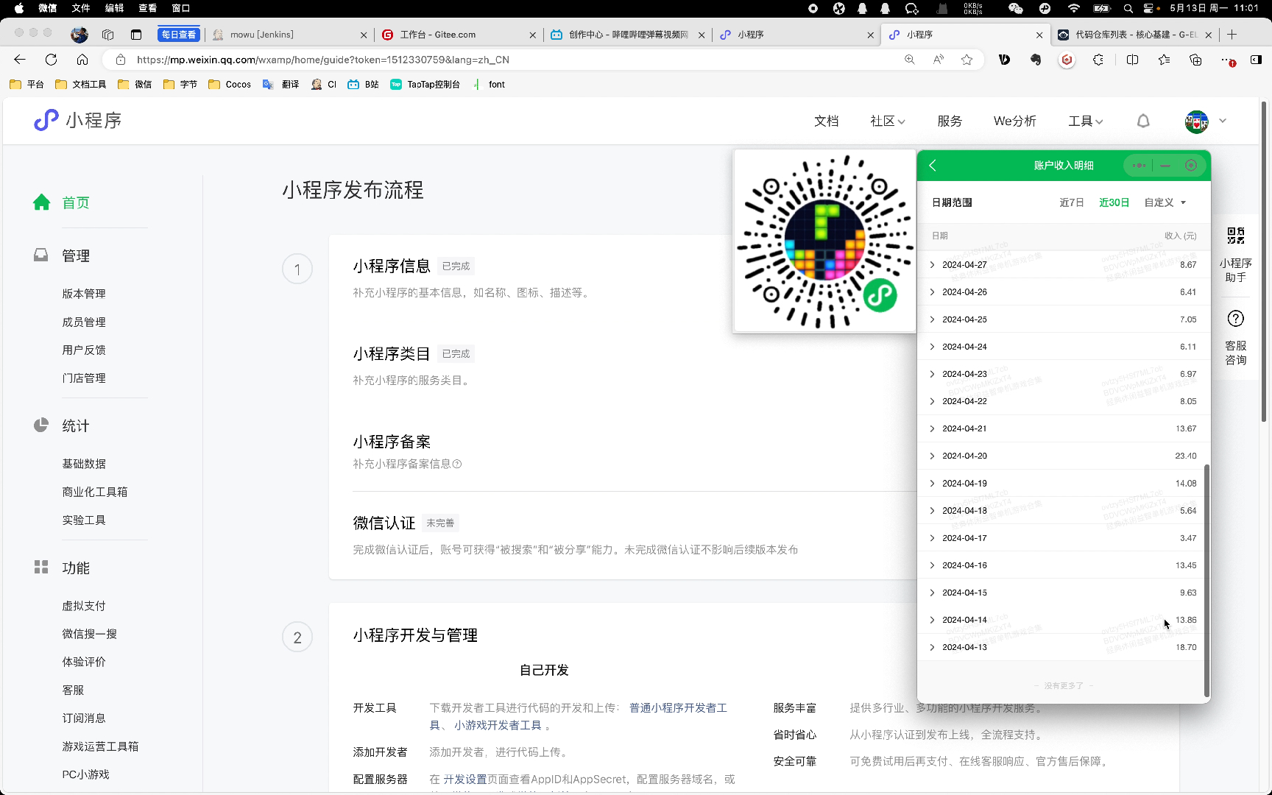Switch to the 工作台 - Gitee.com tab

coord(459,35)
